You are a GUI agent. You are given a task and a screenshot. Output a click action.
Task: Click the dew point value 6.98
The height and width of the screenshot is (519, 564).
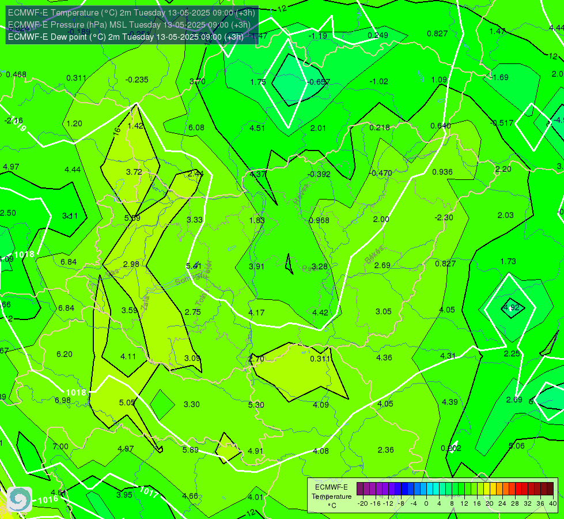pyautogui.click(x=63, y=401)
